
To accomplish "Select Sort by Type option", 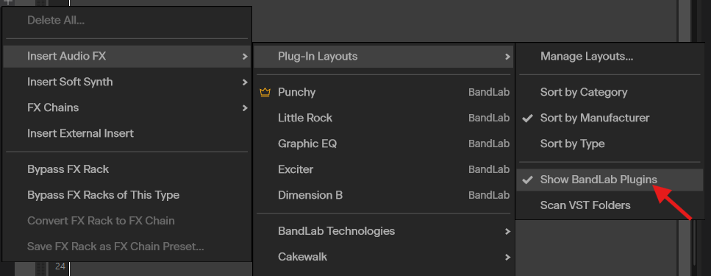I will 610,144.
